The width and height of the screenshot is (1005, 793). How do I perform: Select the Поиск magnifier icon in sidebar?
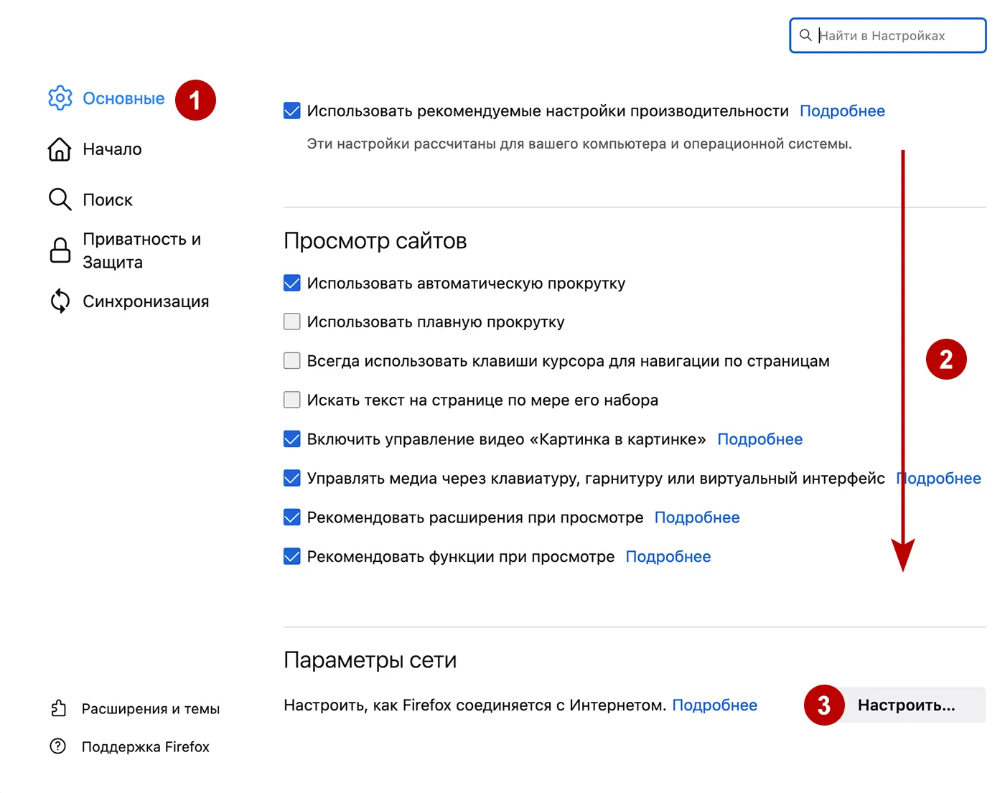click(x=60, y=199)
